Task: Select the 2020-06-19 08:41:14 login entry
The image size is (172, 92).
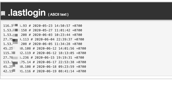Action: 45,71
